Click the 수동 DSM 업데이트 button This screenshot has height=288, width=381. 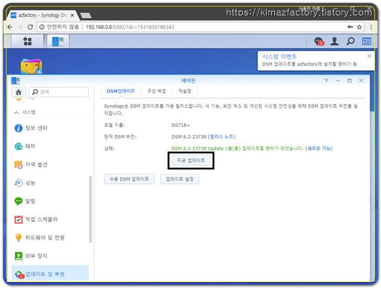129,179
